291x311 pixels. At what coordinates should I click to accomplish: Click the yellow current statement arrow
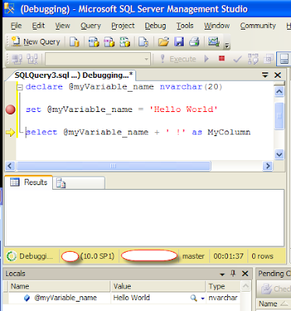click(10, 132)
